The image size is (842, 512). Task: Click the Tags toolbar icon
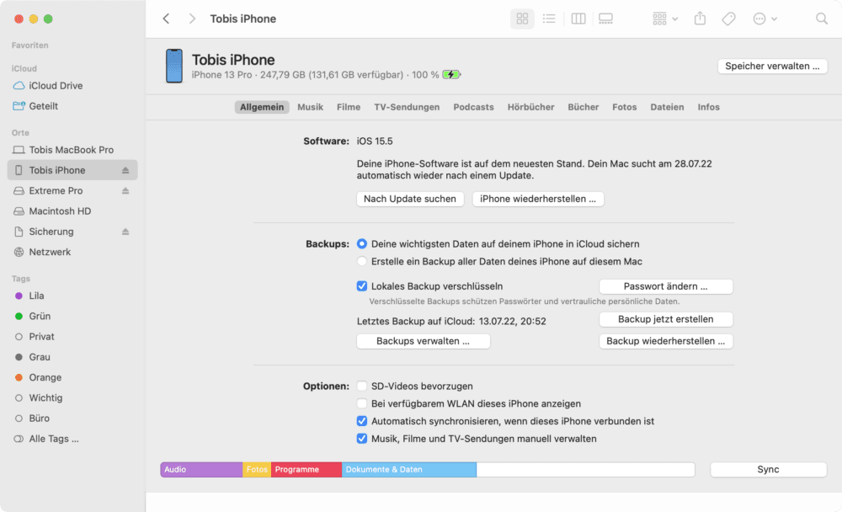pyautogui.click(x=728, y=19)
